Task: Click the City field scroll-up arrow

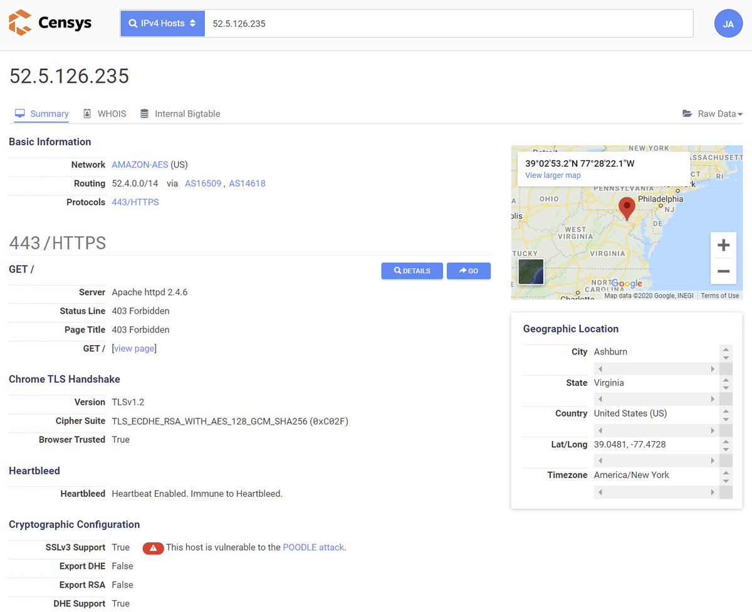Action: pyautogui.click(x=726, y=349)
